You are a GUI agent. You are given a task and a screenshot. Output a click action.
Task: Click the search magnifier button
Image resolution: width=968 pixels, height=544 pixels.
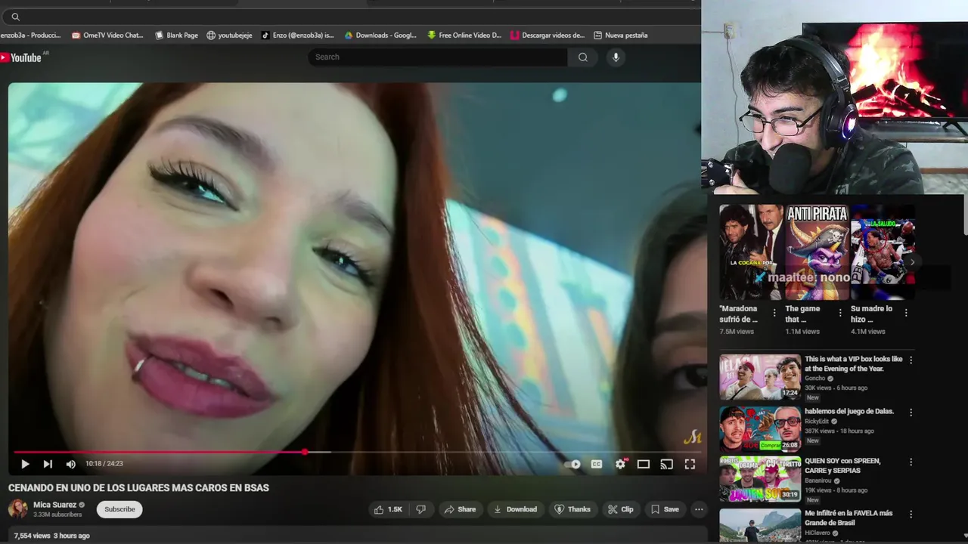click(x=582, y=57)
